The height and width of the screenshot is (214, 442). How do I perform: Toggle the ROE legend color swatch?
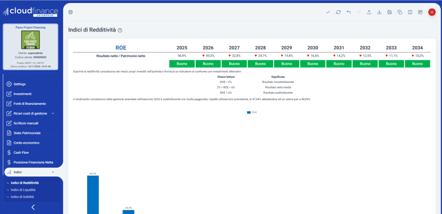point(249,112)
